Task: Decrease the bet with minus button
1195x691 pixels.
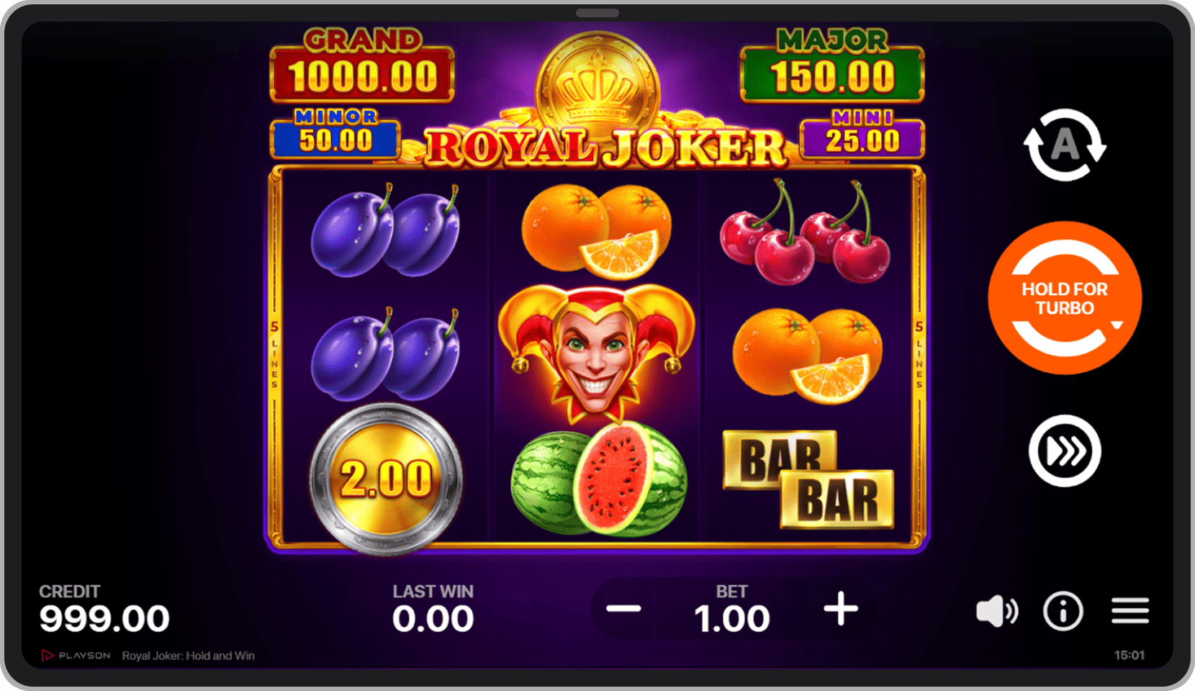Action: [623, 610]
